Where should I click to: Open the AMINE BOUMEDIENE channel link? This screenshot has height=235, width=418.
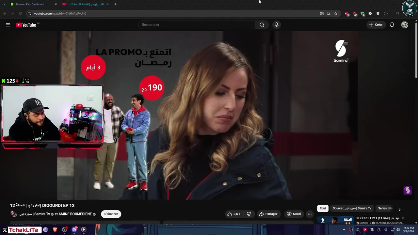click(x=75, y=214)
